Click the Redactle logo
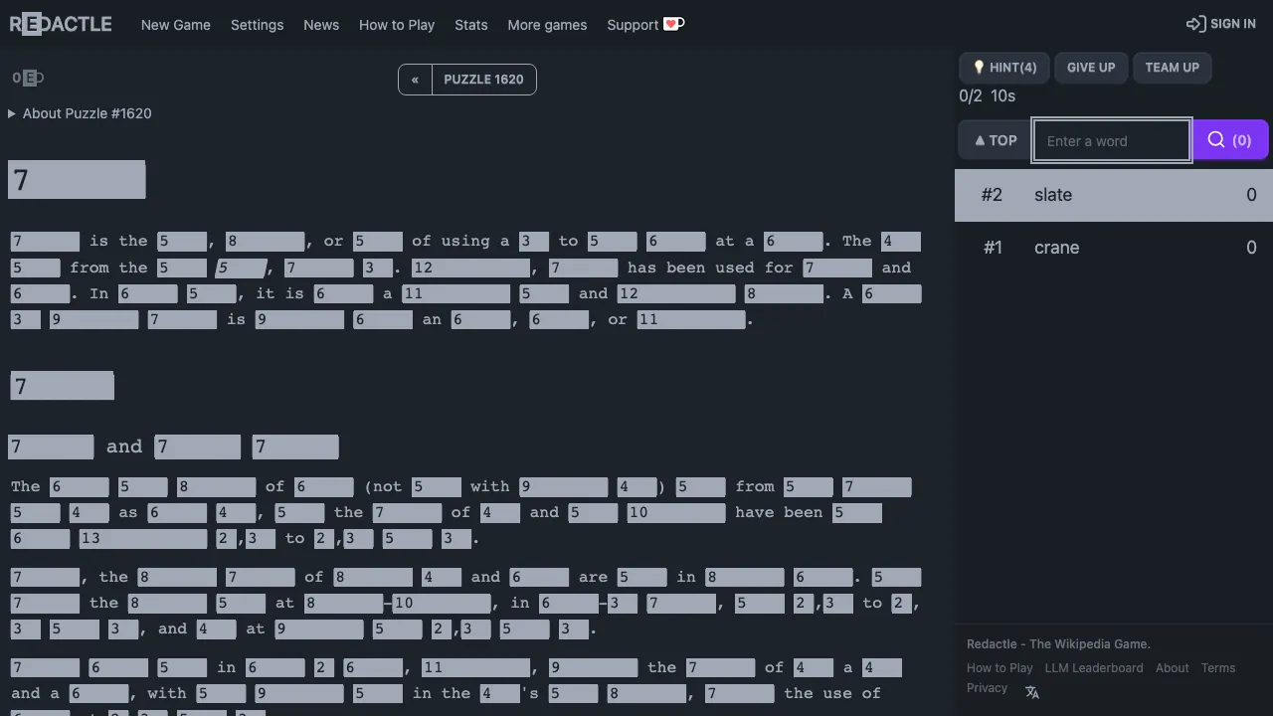 point(61,24)
